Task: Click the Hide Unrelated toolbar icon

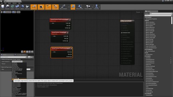Action: click(x=63, y=7)
